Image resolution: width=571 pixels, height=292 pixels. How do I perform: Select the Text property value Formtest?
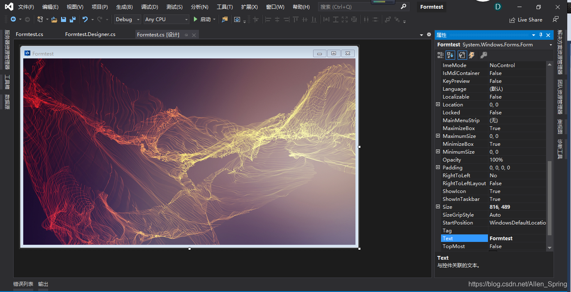click(501, 238)
